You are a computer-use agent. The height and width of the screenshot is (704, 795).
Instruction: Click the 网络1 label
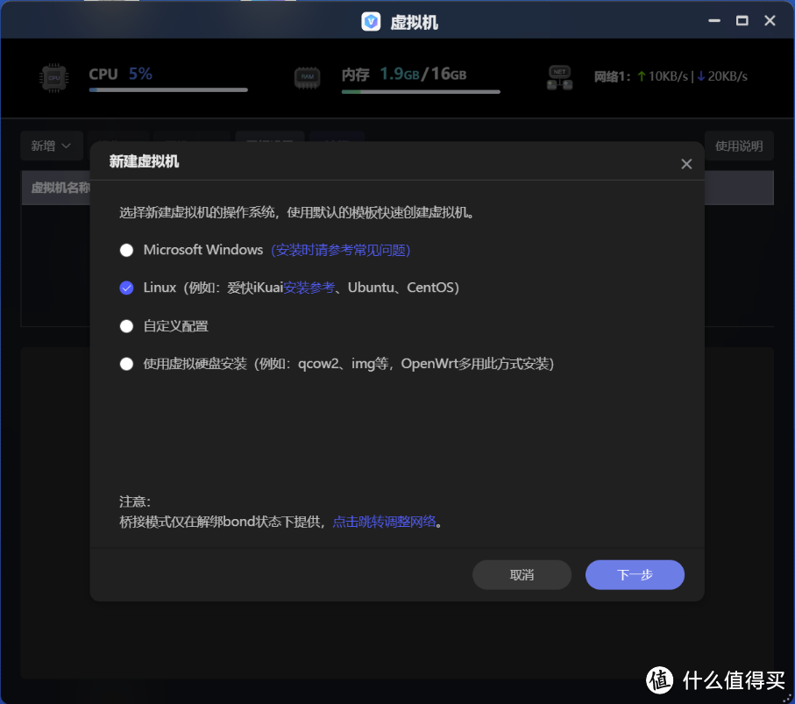612,76
